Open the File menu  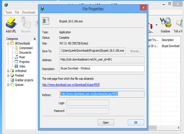pyautogui.click(x=17, y=12)
